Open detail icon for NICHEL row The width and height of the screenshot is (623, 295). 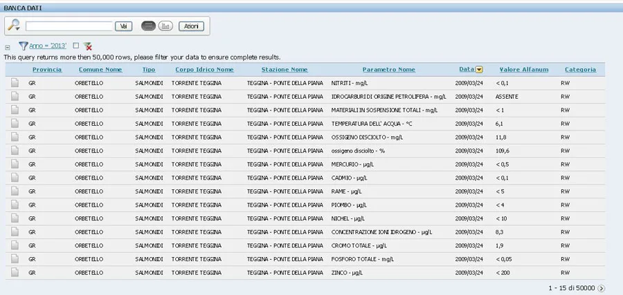point(15,218)
